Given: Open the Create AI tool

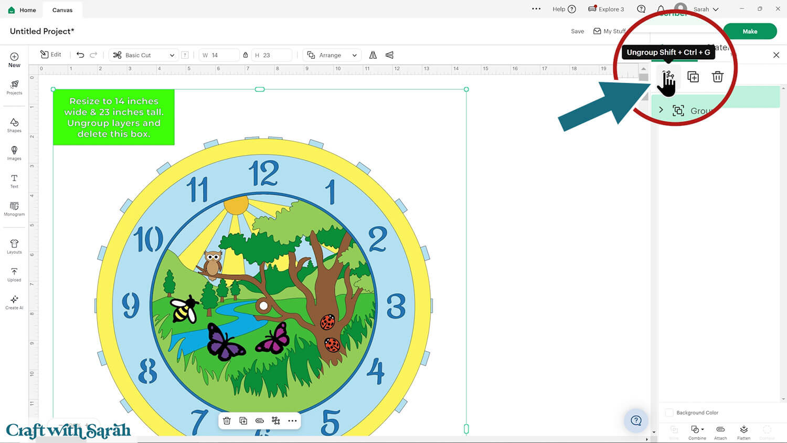Looking at the screenshot, I should 14,302.
